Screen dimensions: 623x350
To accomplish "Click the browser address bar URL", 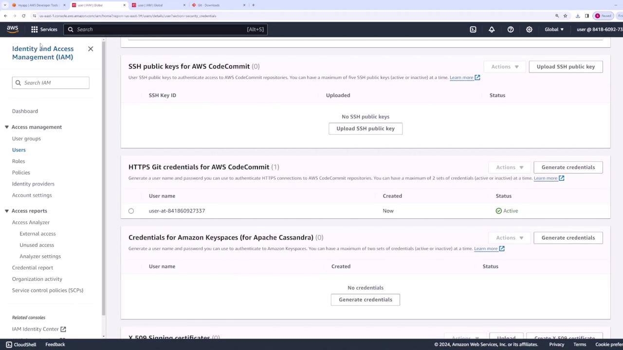I will point(128,16).
